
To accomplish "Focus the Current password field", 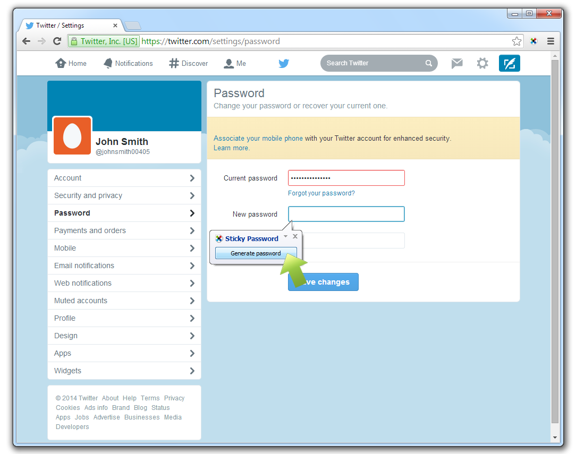I will coord(346,178).
